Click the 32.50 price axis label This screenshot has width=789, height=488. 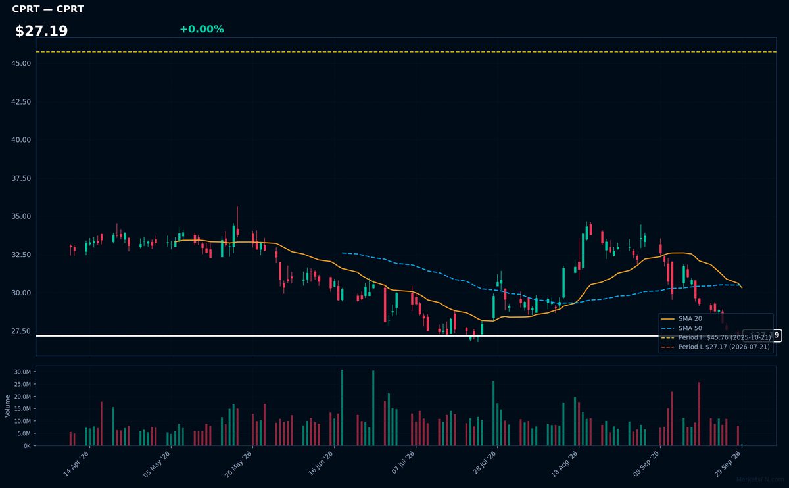(22, 255)
